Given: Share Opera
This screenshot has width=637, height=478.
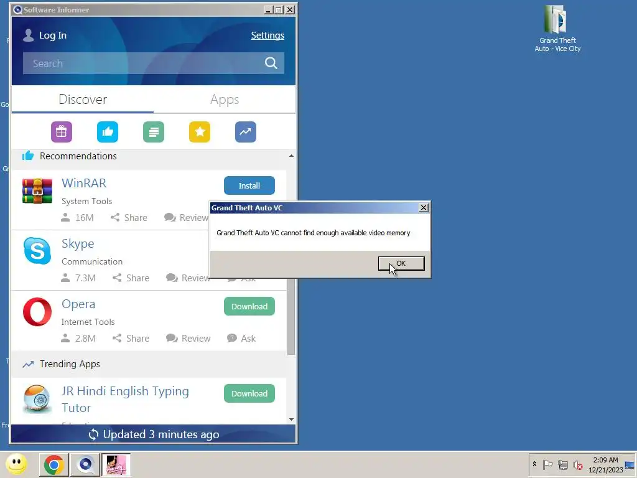Looking at the screenshot, I should point(131,338).
